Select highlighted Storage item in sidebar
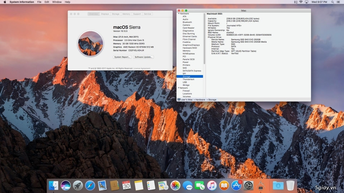This screenshot has height=193, width=344. (190, 76)
